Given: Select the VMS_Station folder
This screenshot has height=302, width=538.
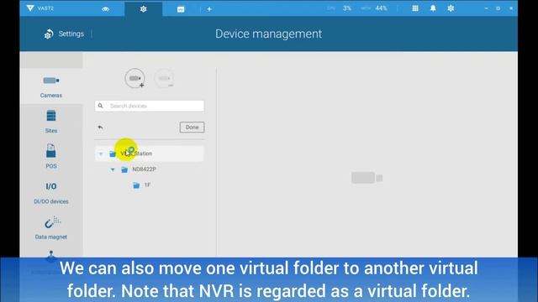Looking at the screenshot, I should [150, 154].
